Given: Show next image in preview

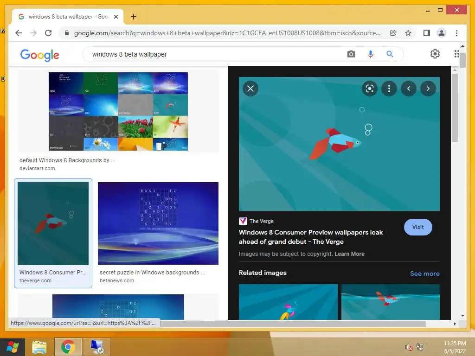Looking at the screenshot, I should point(428,89).
